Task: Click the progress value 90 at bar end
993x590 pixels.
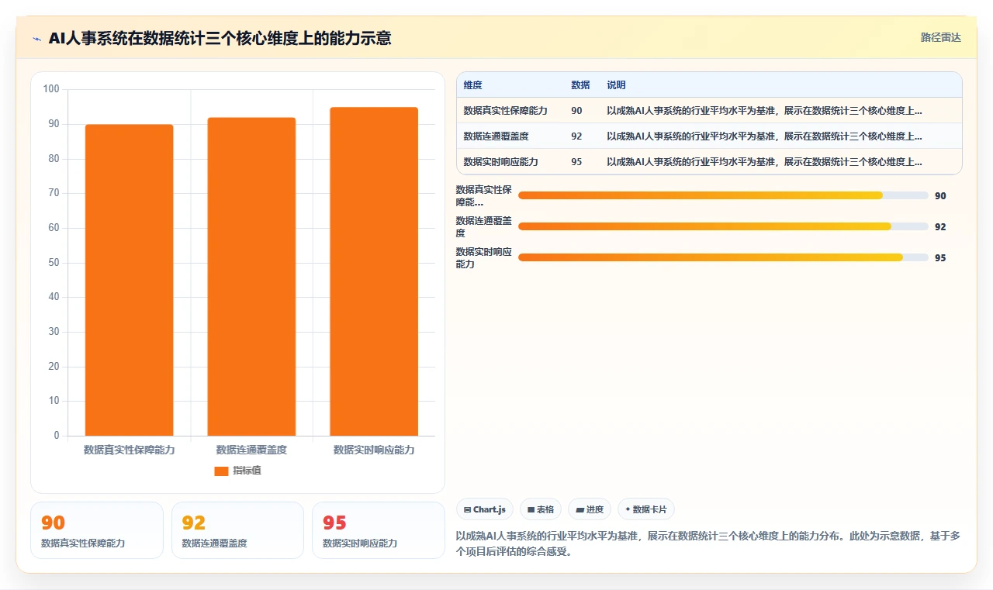Action: (x=940, y=196)
